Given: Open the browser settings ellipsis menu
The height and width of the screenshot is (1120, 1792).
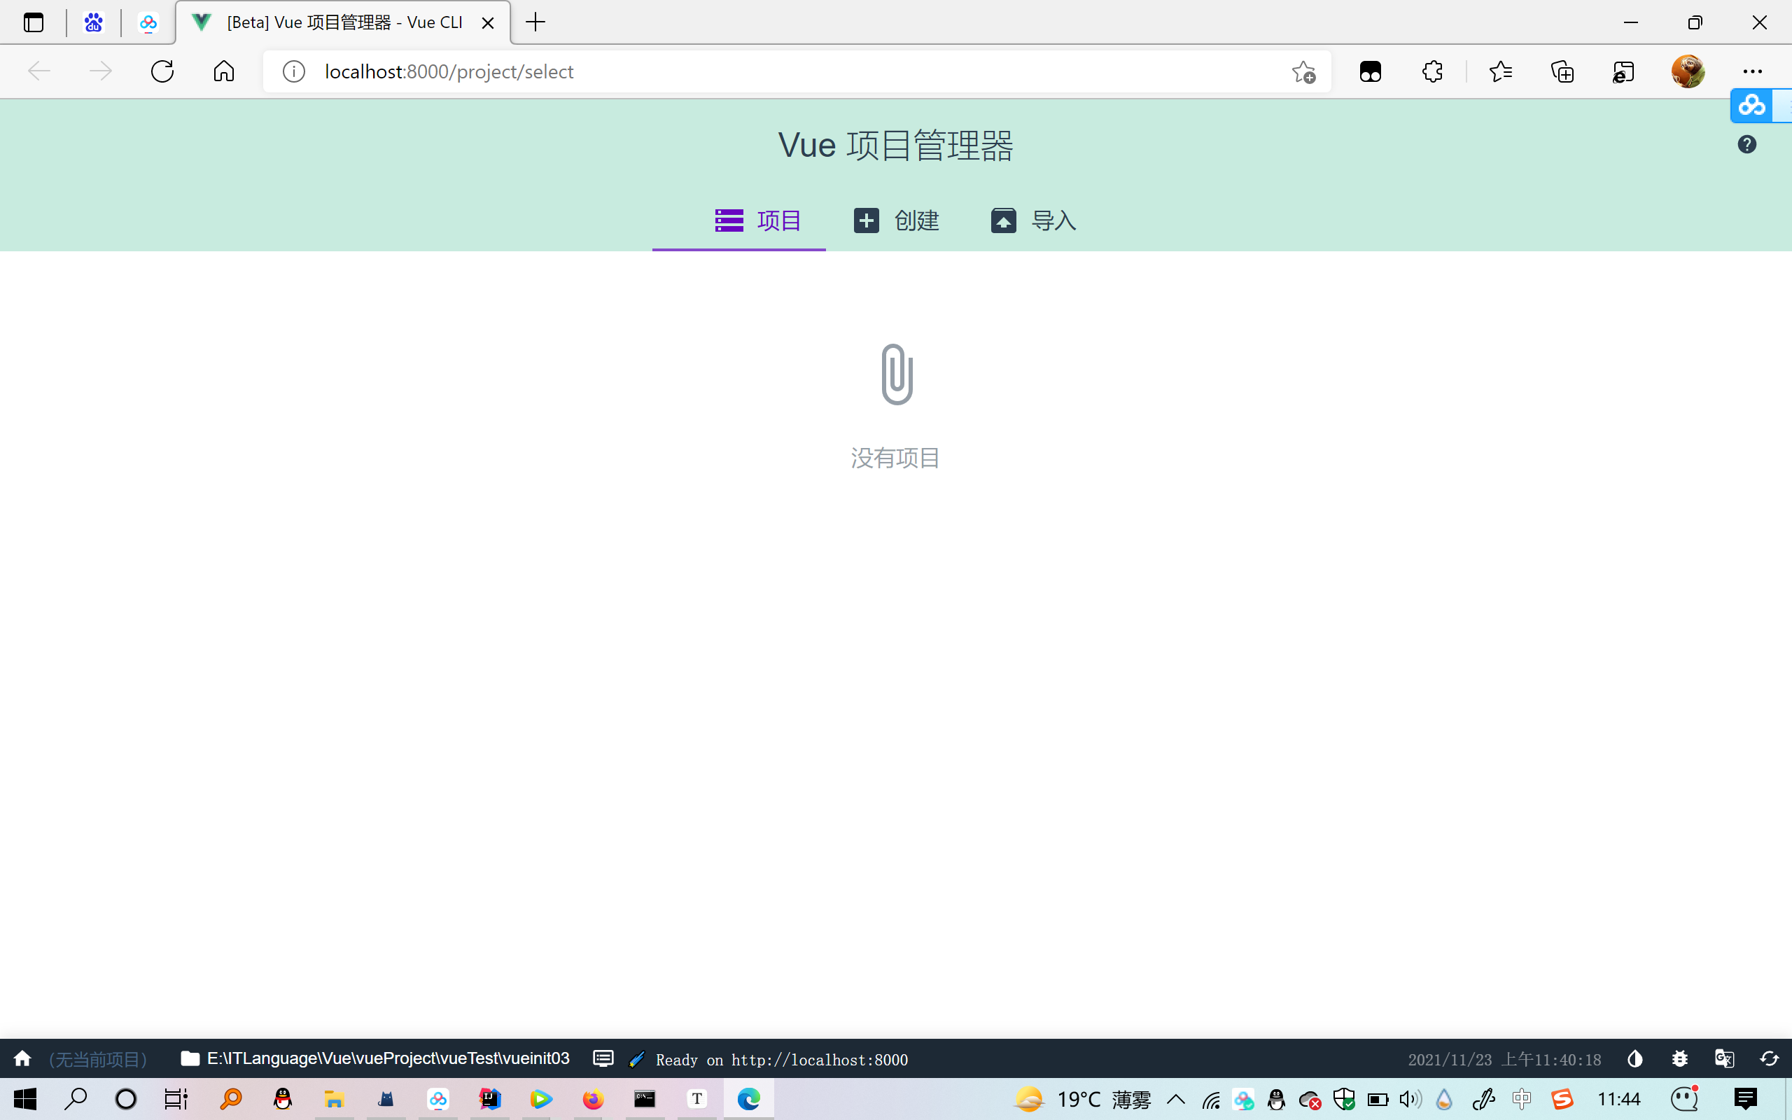Looking at the screenshot, I should 1752,71.
